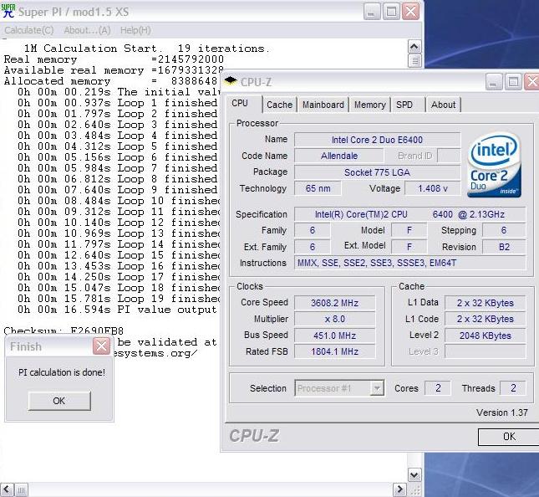Click the PI calculation is done! message
Viewport: 539px width, 497px height.
(62, 372)
